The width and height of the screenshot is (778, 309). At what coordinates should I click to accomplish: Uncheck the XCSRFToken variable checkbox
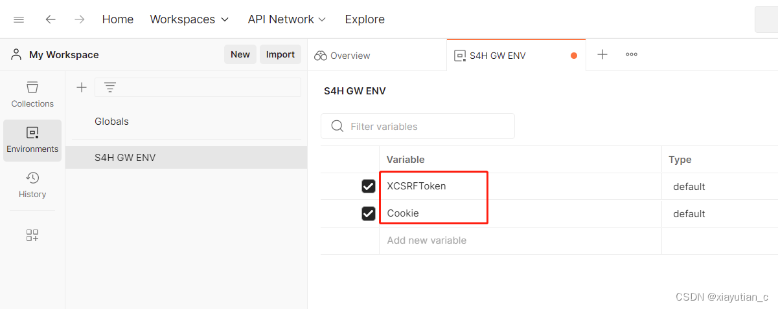pos(369,186)
